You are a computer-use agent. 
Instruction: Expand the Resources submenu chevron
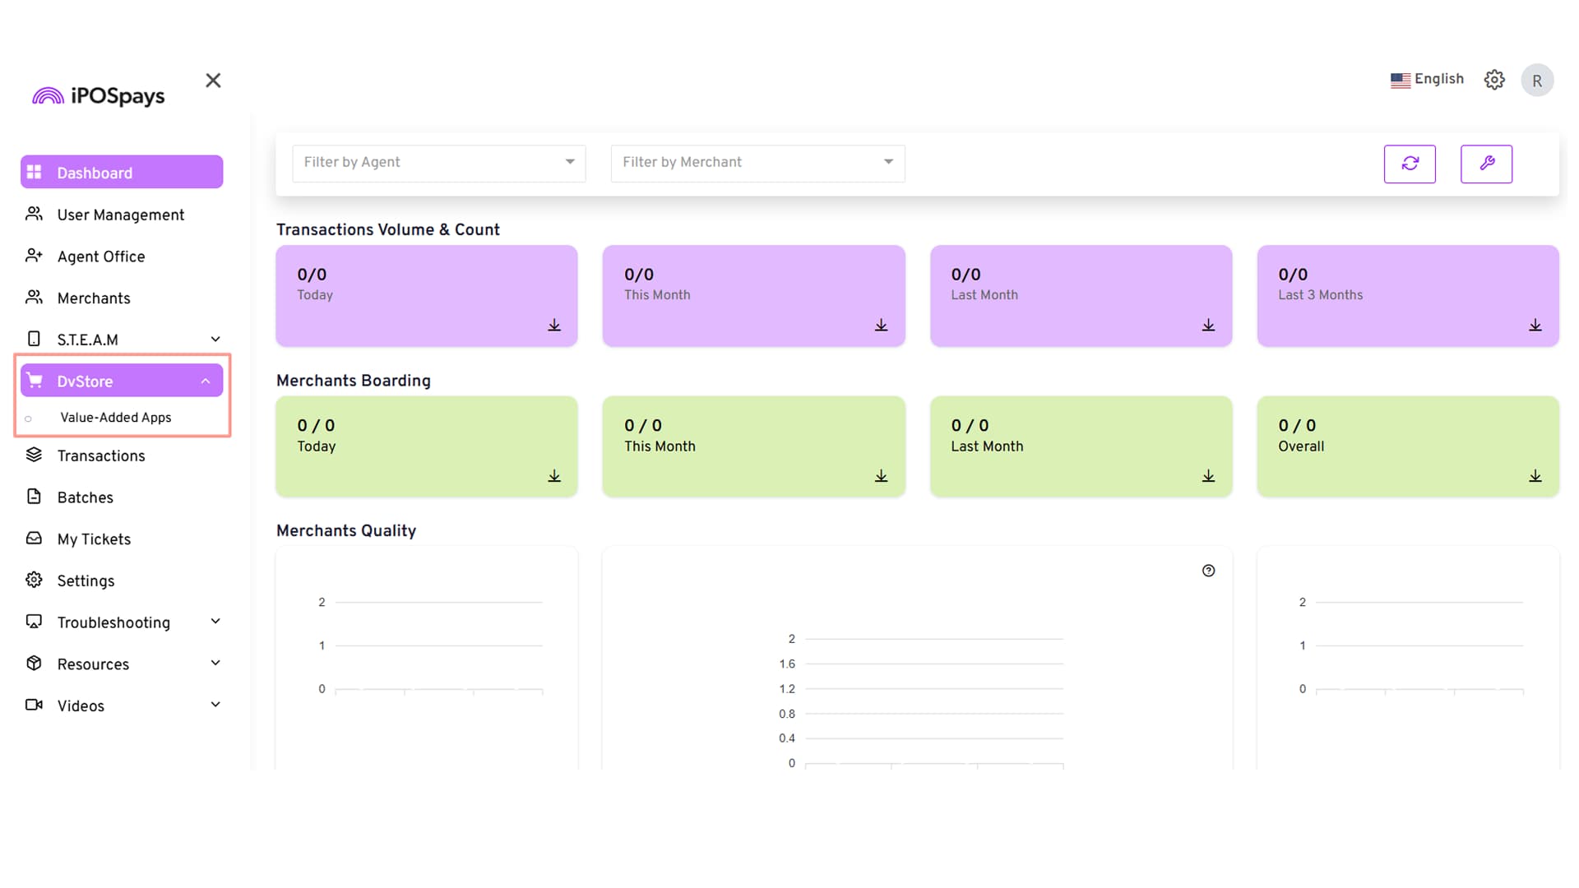pos(215,663)
